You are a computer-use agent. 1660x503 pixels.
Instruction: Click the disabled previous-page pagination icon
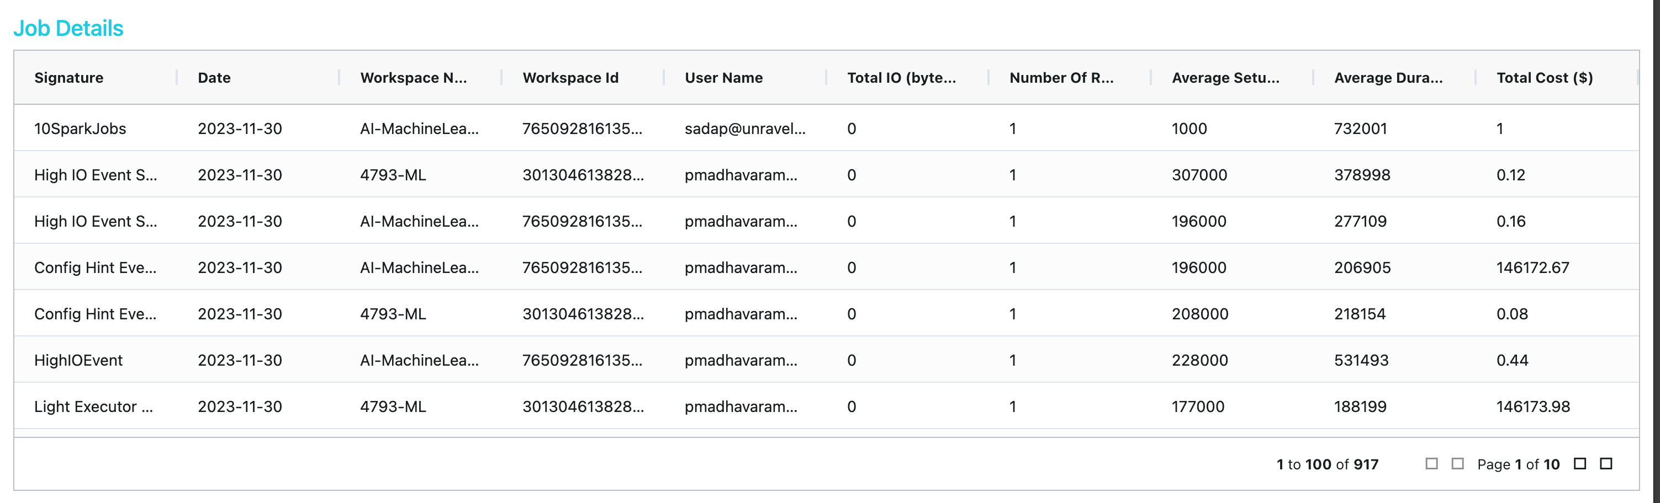click(1458, 464)
